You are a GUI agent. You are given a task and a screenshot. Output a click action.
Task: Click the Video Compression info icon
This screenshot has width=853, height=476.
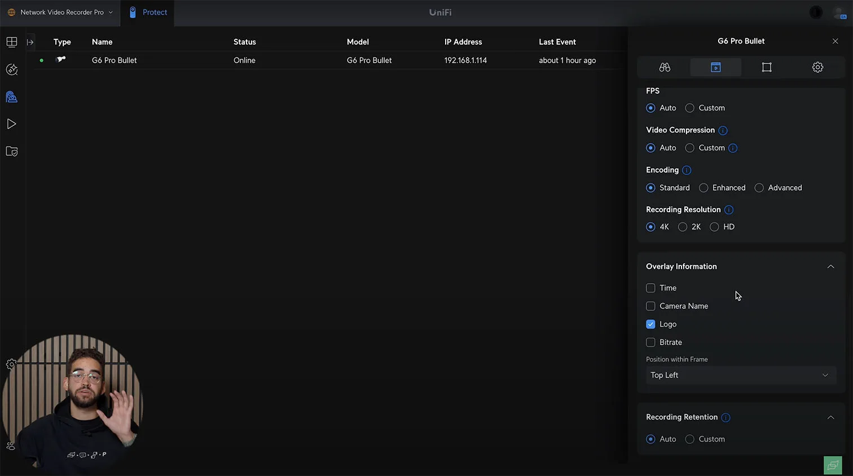[x=723, y=130]
